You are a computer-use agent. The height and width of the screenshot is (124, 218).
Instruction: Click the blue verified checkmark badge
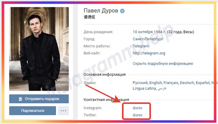pyautogui.click(x=122, y=11)
